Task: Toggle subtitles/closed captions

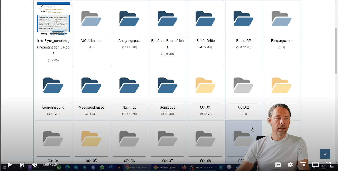Action: (x=278, y=165)
